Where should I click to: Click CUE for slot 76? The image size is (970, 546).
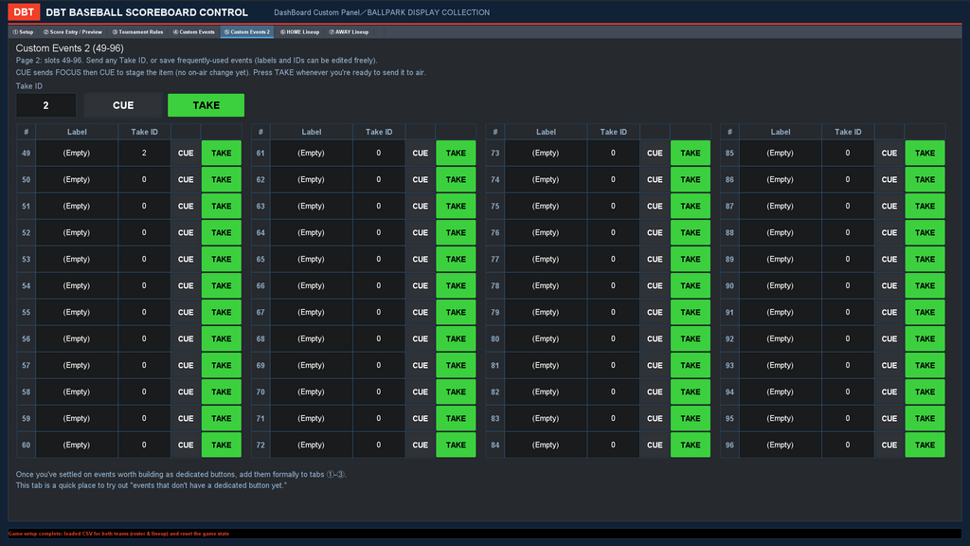[655, 233]
